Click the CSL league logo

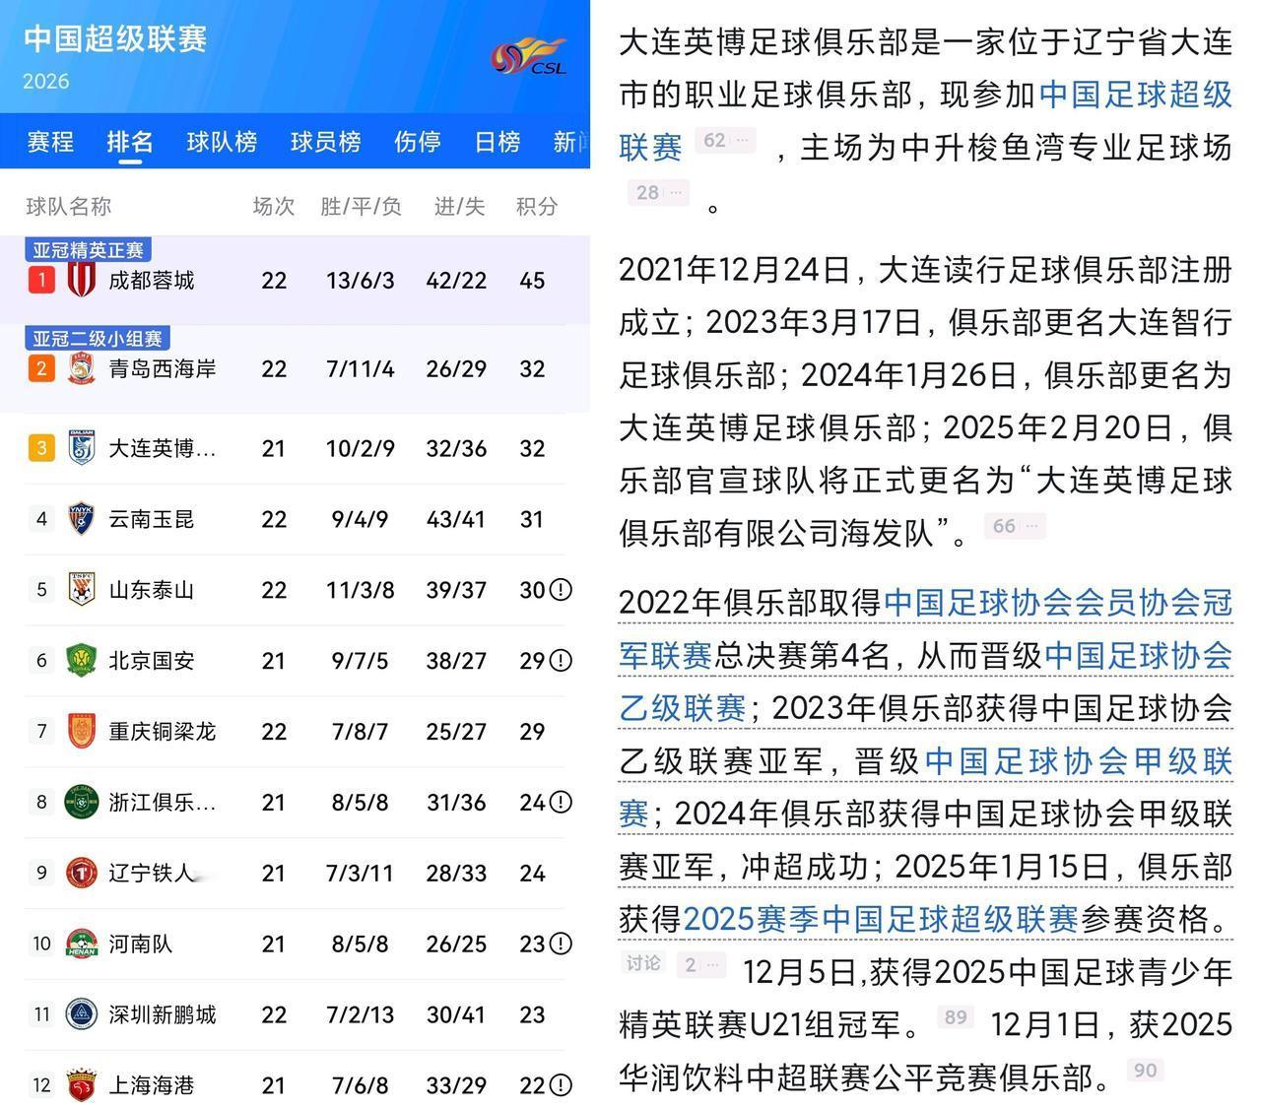tap(530, 56)
